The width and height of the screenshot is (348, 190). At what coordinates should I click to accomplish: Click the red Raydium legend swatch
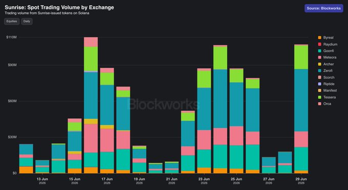click(319, 44)
